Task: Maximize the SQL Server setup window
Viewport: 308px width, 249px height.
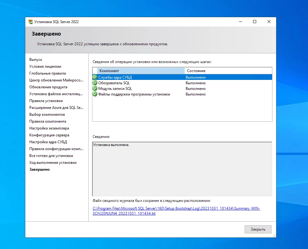Action: tap(255, 22)
